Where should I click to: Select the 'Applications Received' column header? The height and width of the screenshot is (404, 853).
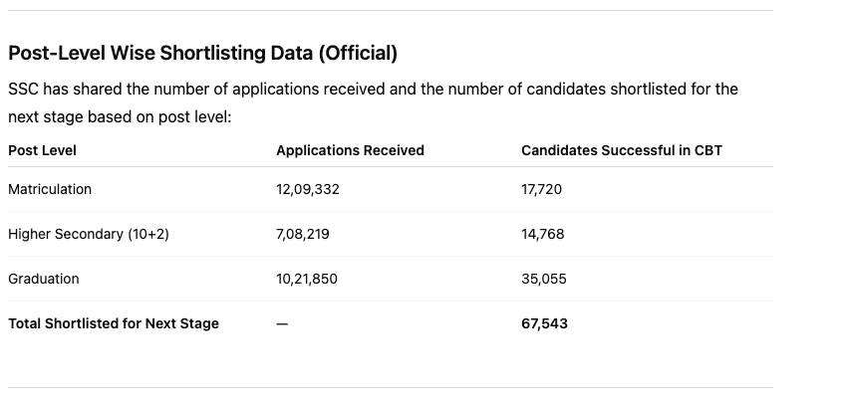point(350,150)
